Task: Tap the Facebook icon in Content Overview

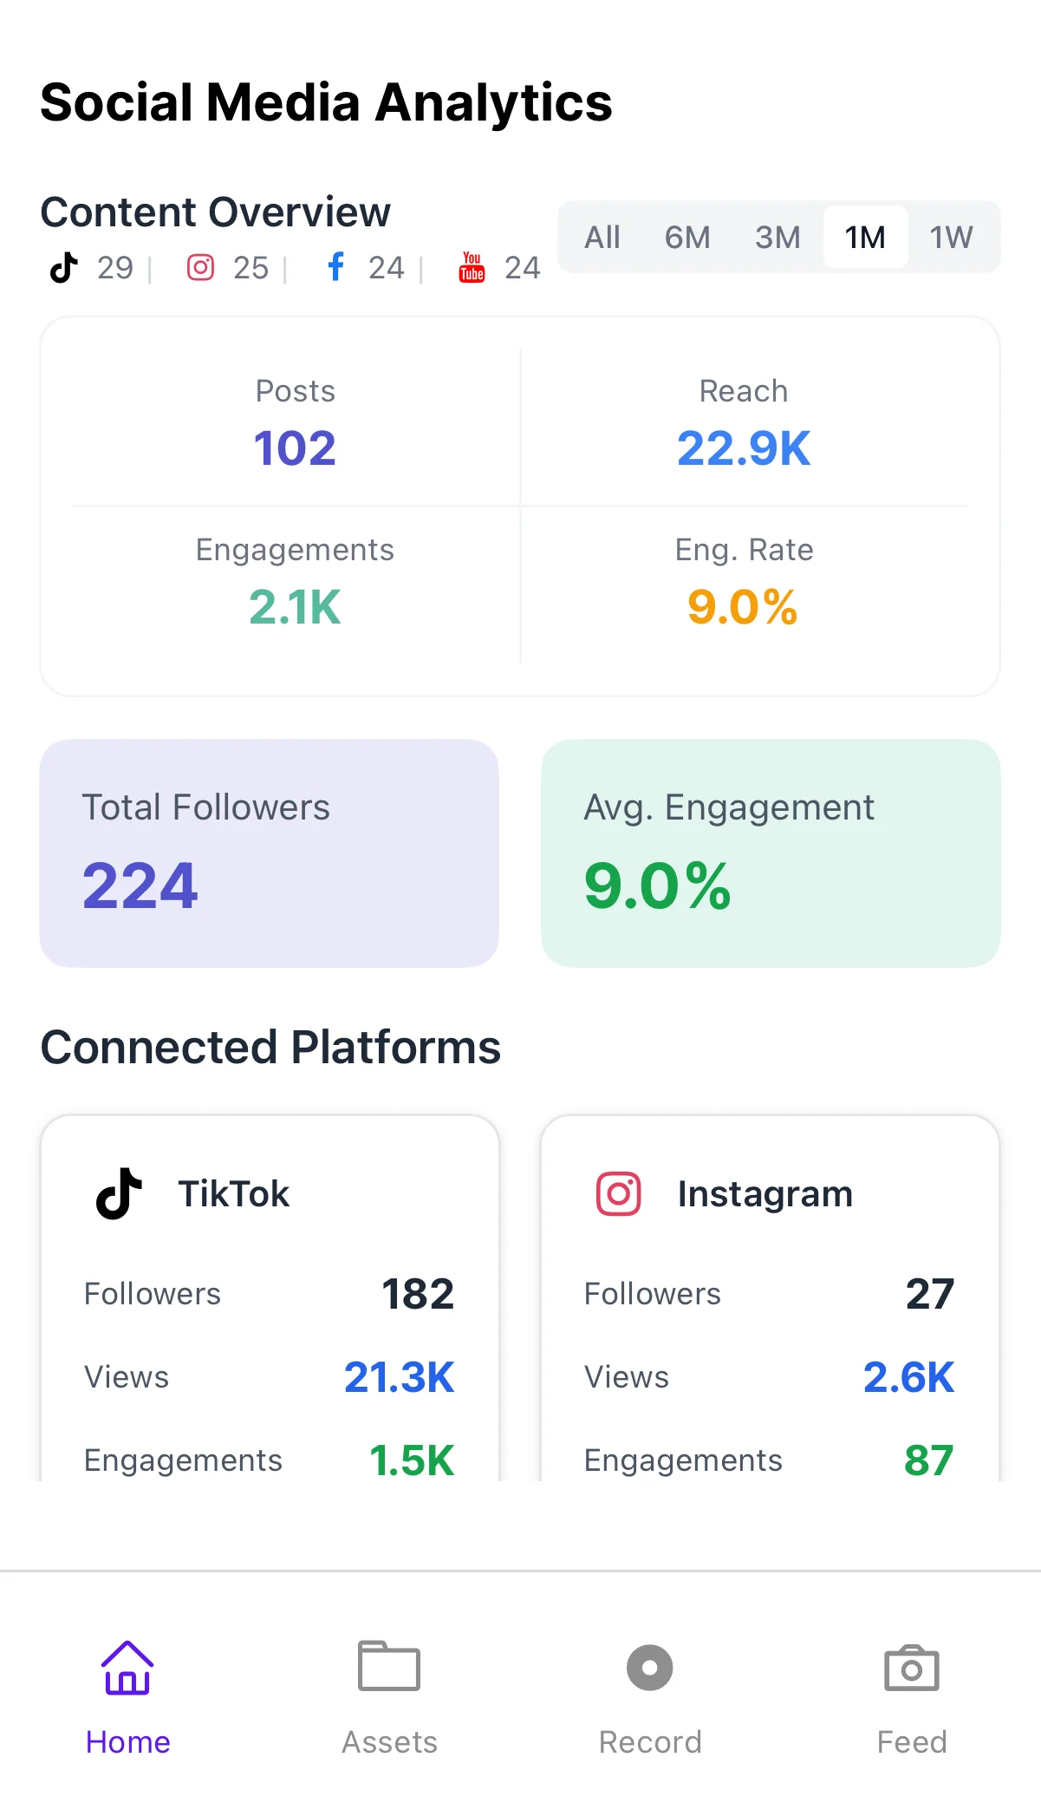Action: click(336, 267)
